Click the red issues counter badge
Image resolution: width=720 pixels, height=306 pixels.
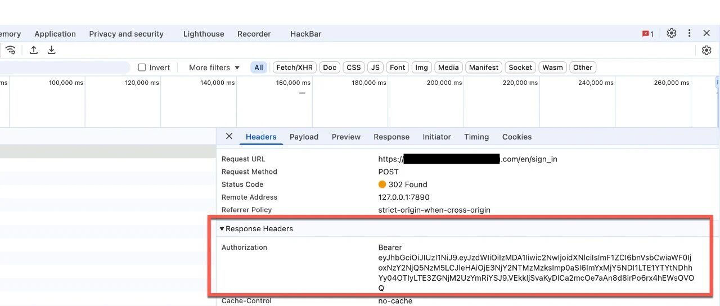[648, 34]
